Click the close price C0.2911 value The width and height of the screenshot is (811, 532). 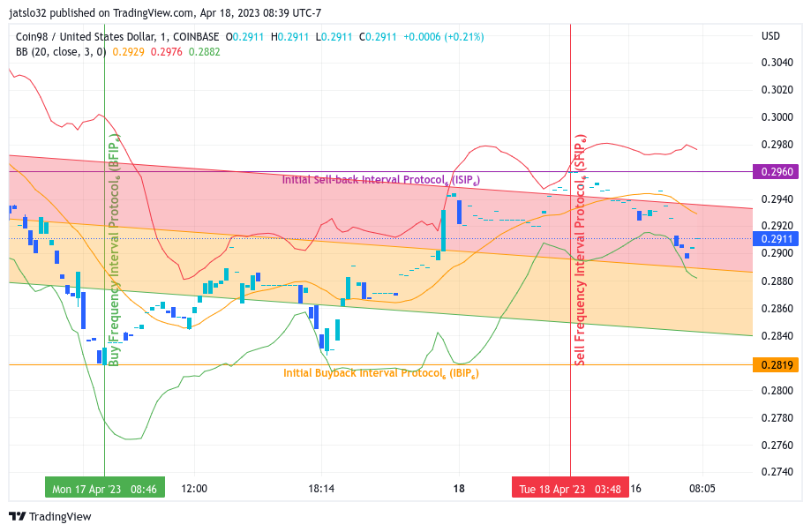[378, 37]
